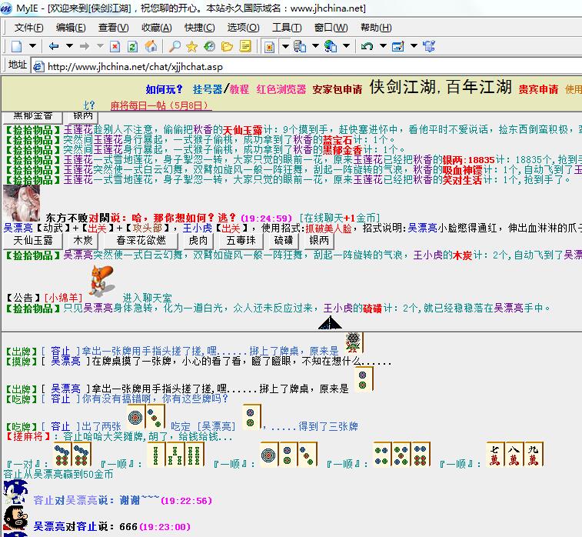
Task: Expand the Back history dropdown arrow
Action: pos(69,46)
